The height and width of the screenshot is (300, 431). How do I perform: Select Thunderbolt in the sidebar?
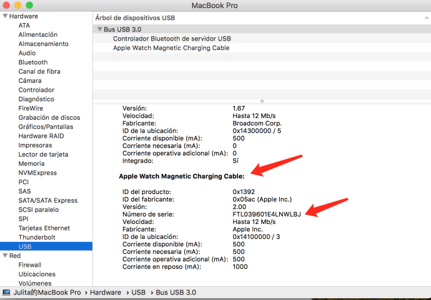[x=37, y=238]
